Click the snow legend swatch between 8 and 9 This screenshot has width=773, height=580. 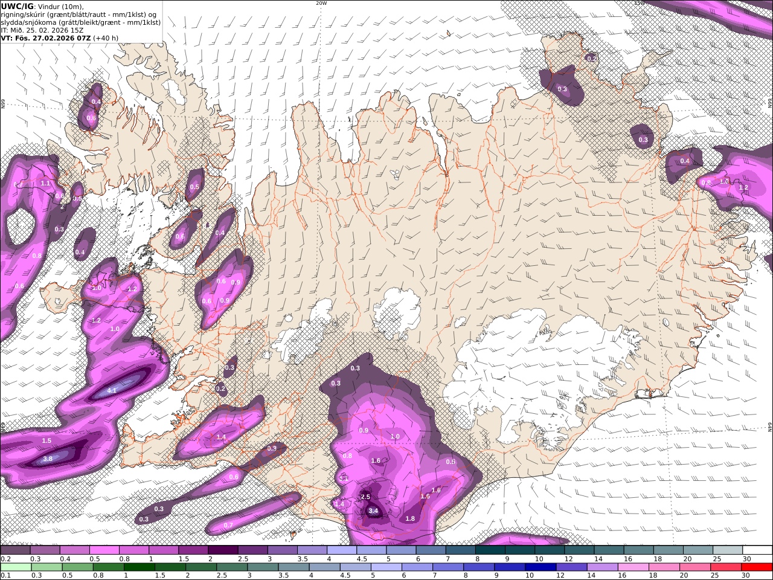click(490, 550)
